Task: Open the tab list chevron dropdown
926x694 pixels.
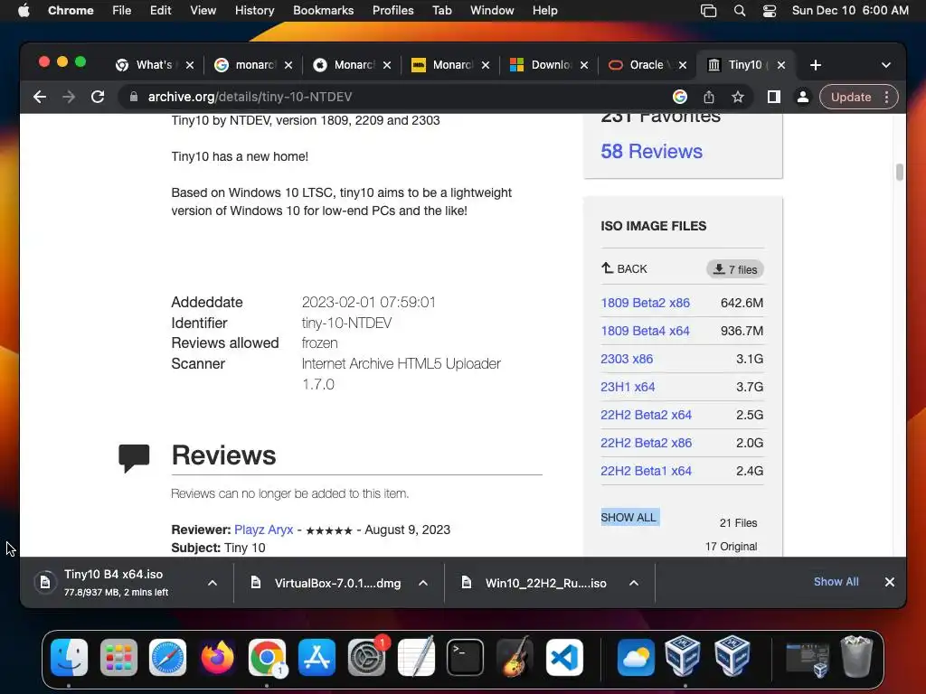Action: click(886, 65)
